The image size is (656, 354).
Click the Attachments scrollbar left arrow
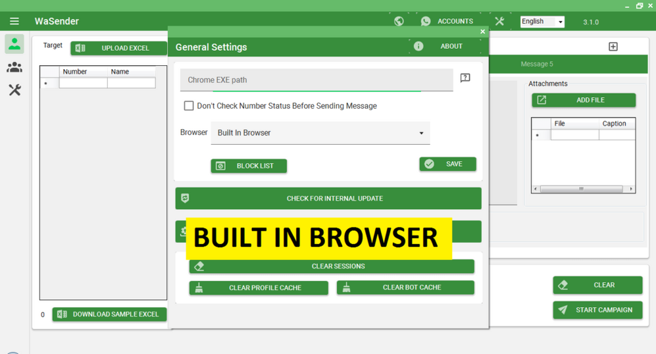[535, 189]
